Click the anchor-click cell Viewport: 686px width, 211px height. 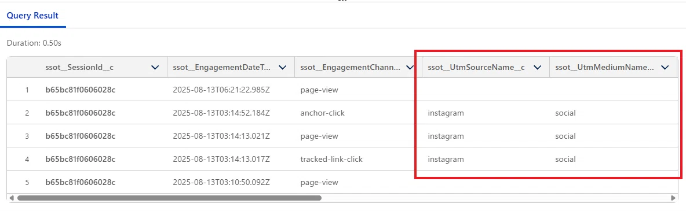point(323,113)
